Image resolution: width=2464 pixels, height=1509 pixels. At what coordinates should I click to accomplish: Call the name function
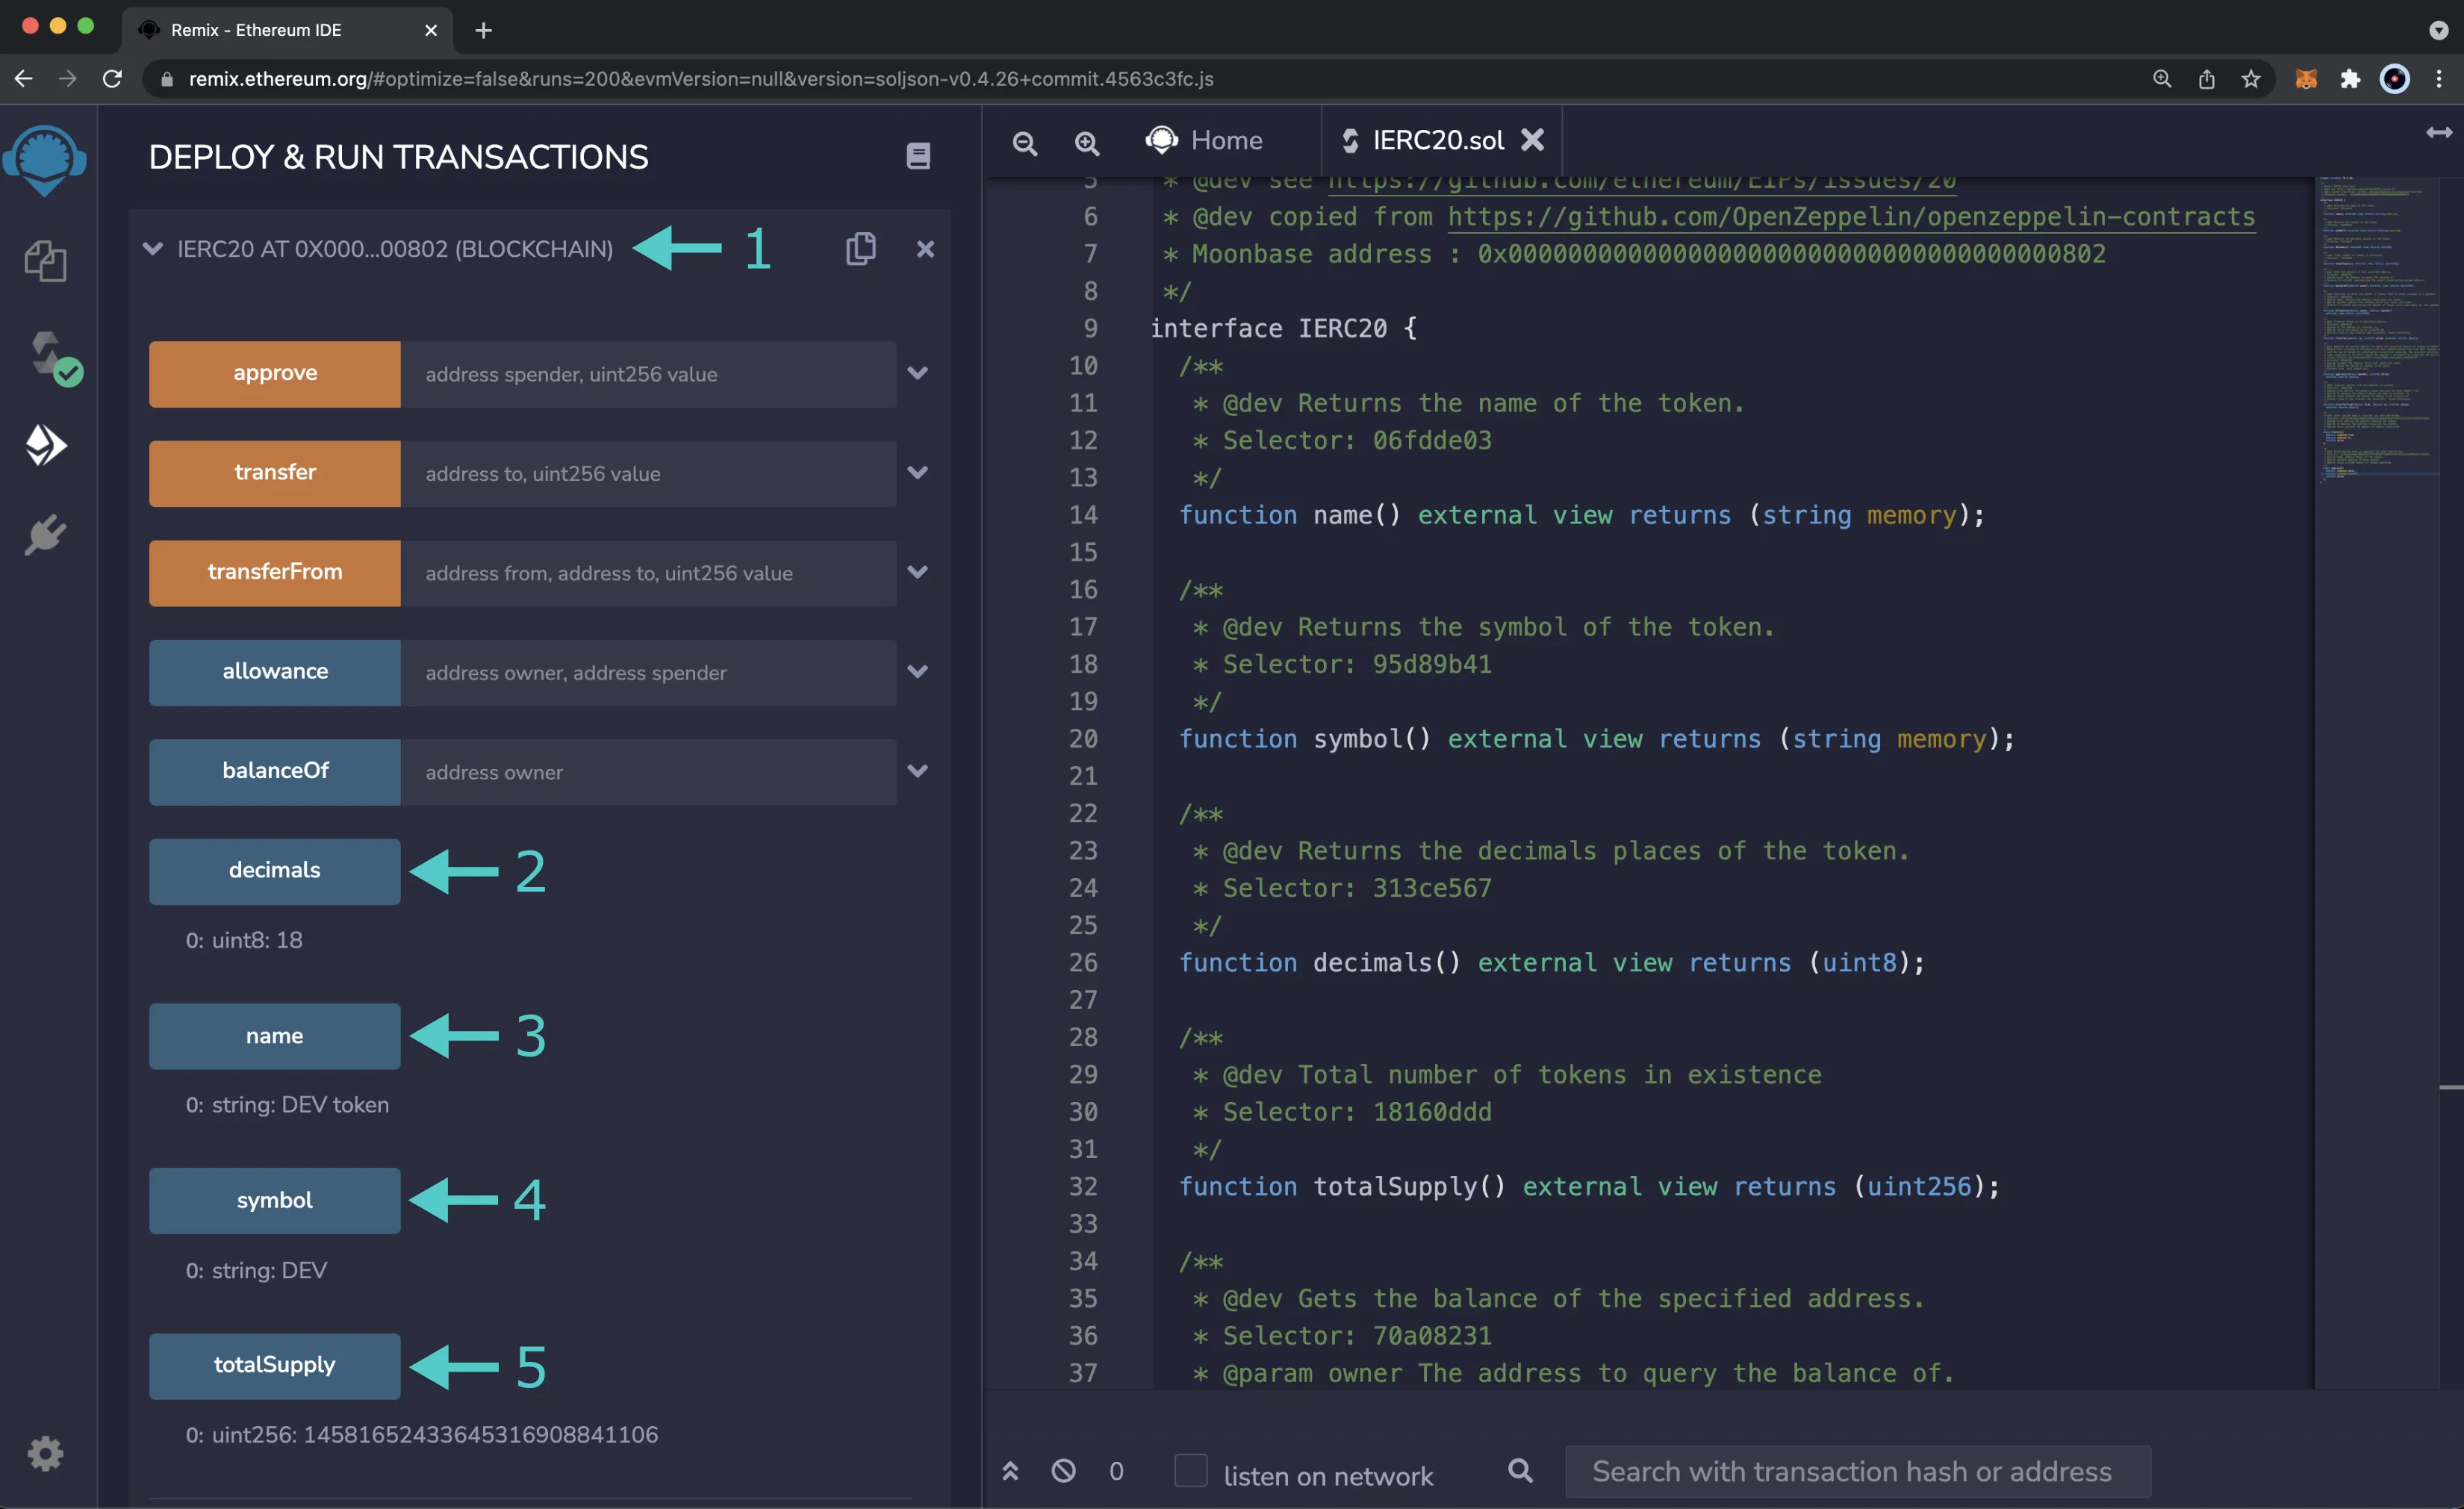275,1036
